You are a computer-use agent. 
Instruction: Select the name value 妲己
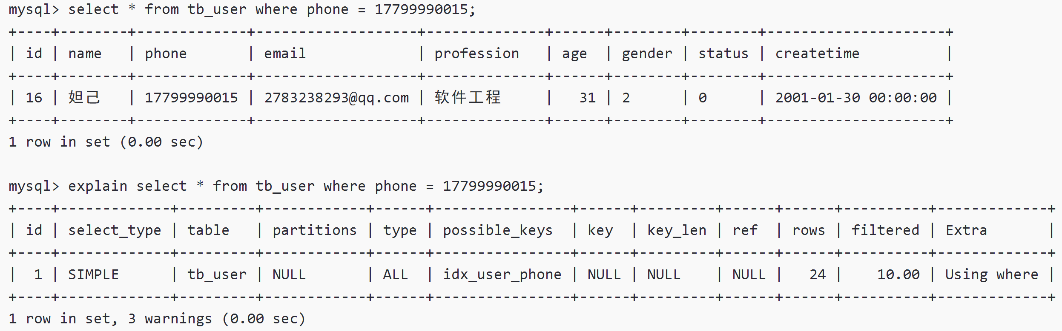(84, 98)
